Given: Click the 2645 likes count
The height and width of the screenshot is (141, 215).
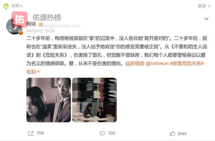Looking at the screenshot, I should [182, 134].
